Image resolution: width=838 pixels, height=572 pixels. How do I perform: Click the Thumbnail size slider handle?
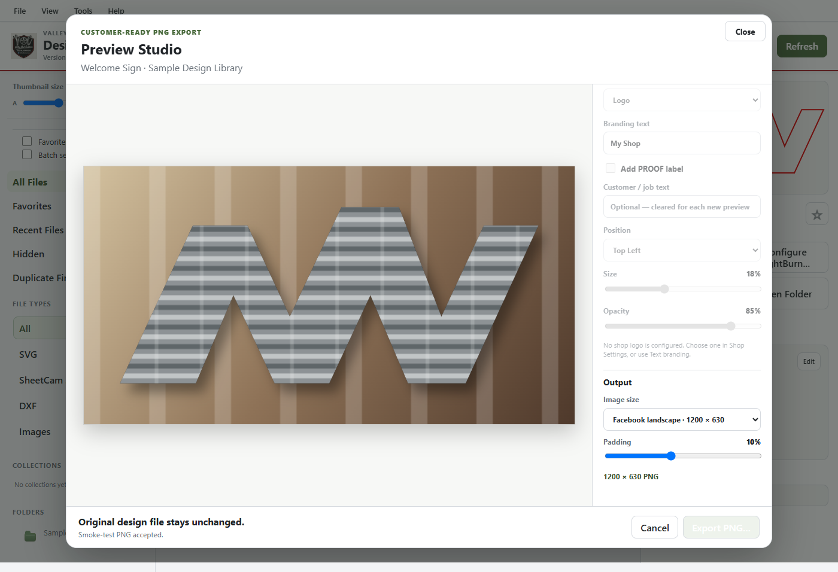click(x=59, y=103)
